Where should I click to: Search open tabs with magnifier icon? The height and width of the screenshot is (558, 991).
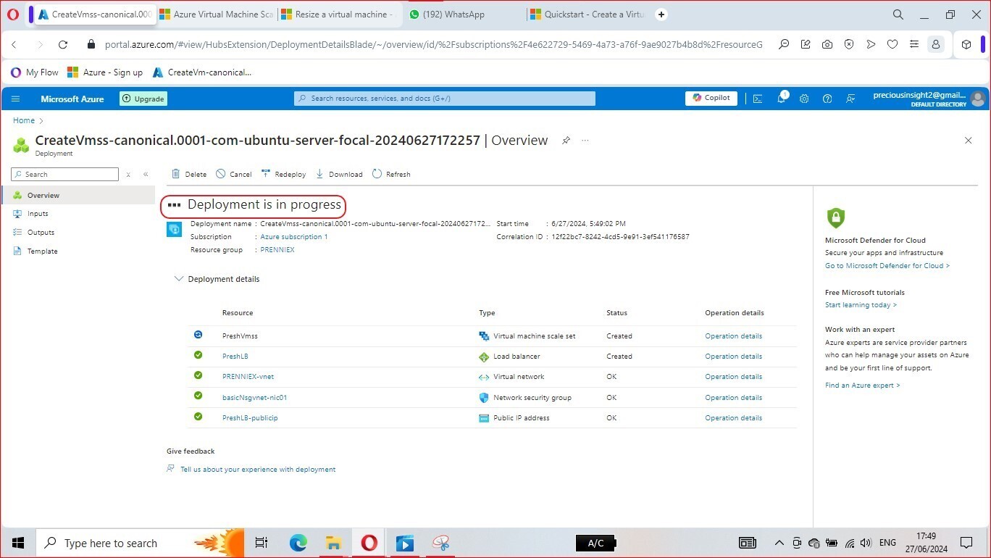pos(898,14)
